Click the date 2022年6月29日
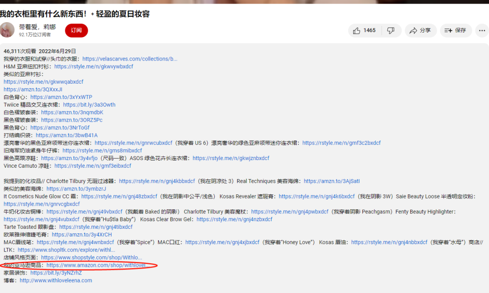Screen dimensions: 489x293 pos(58,51)
